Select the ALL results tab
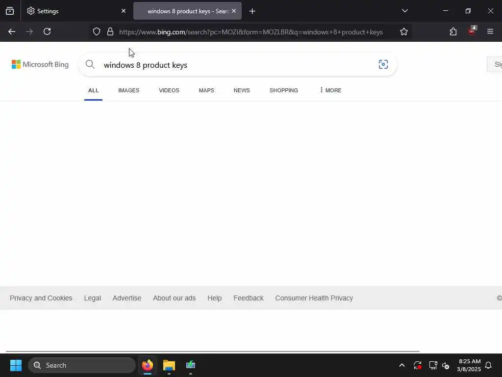 coord(93,90)
